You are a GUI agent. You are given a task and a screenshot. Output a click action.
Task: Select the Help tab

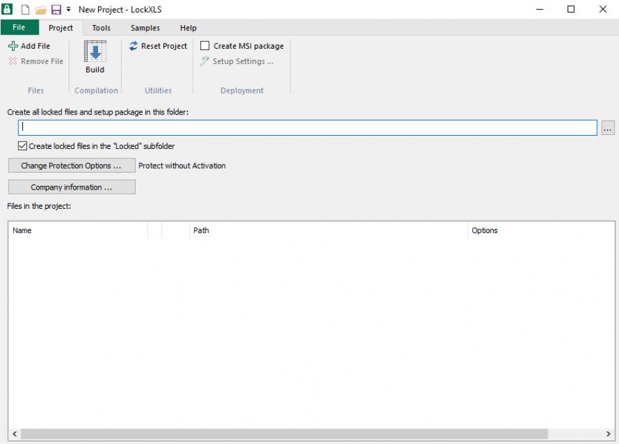click(188, 28)
